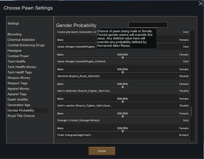Click the Space refugee (SpaceRefugee) label

click(76, 47)
